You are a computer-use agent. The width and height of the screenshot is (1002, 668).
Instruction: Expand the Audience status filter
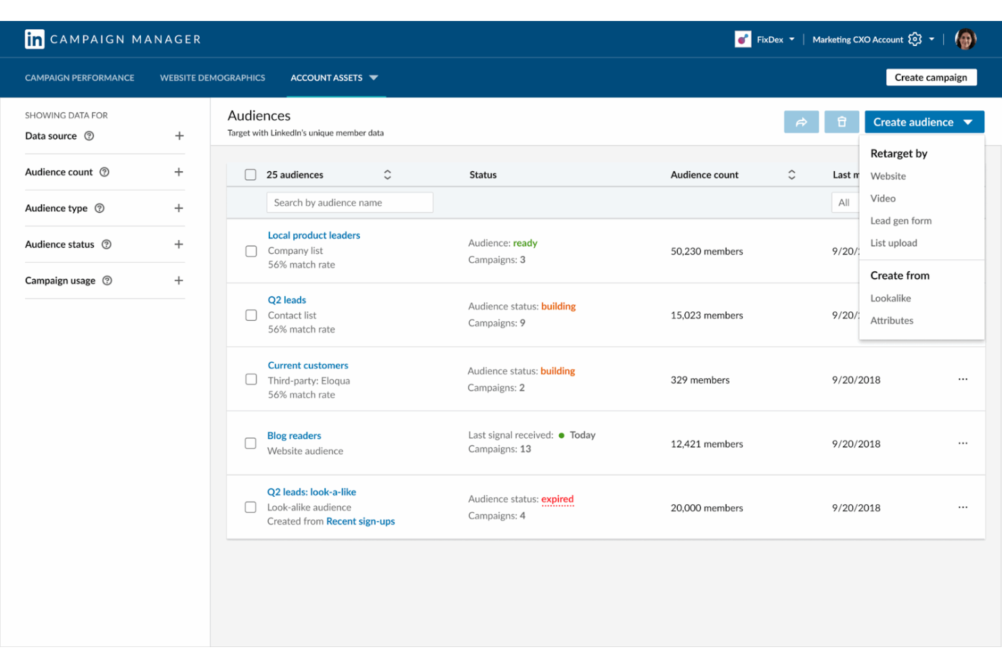tap(179, 244)
